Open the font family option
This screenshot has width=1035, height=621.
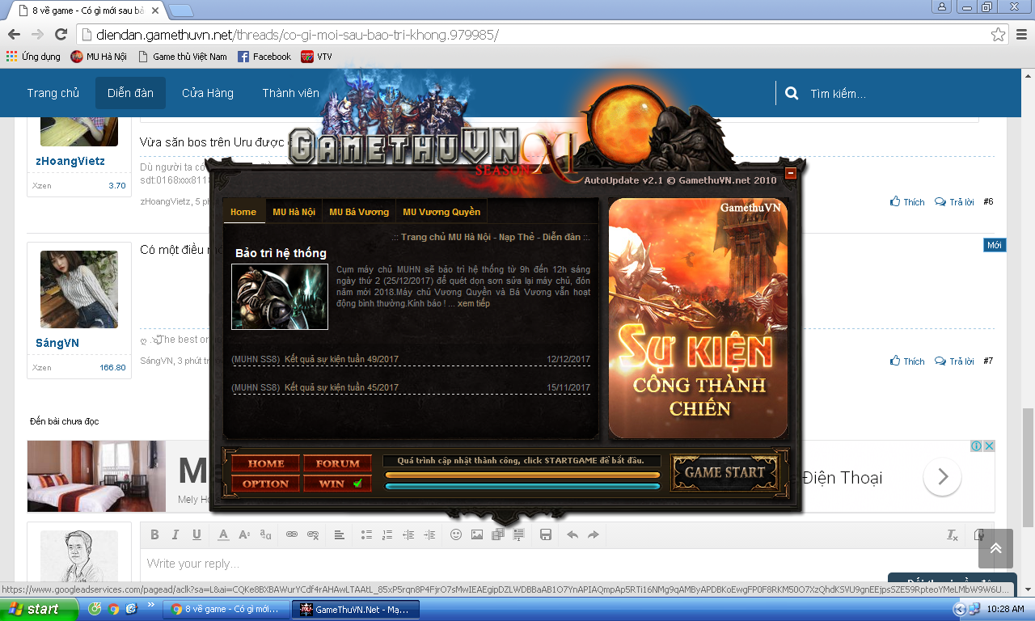[265, 534]
